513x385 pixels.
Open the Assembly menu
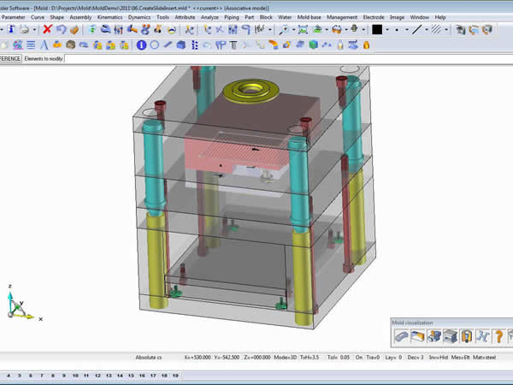point(80,17)
